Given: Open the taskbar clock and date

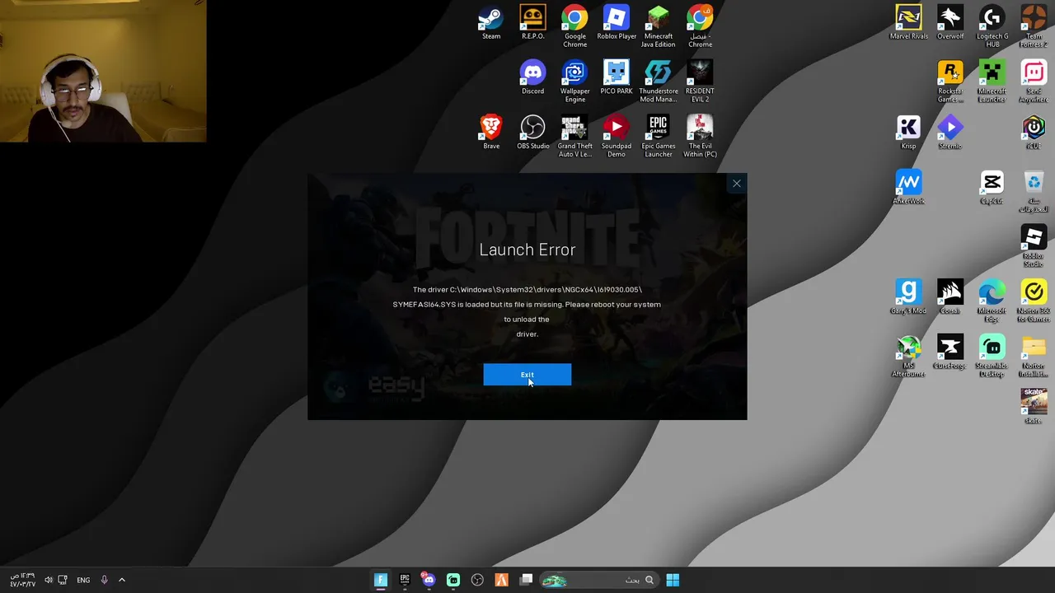Looking at the screenshot, I should click(x=22, y=580).
